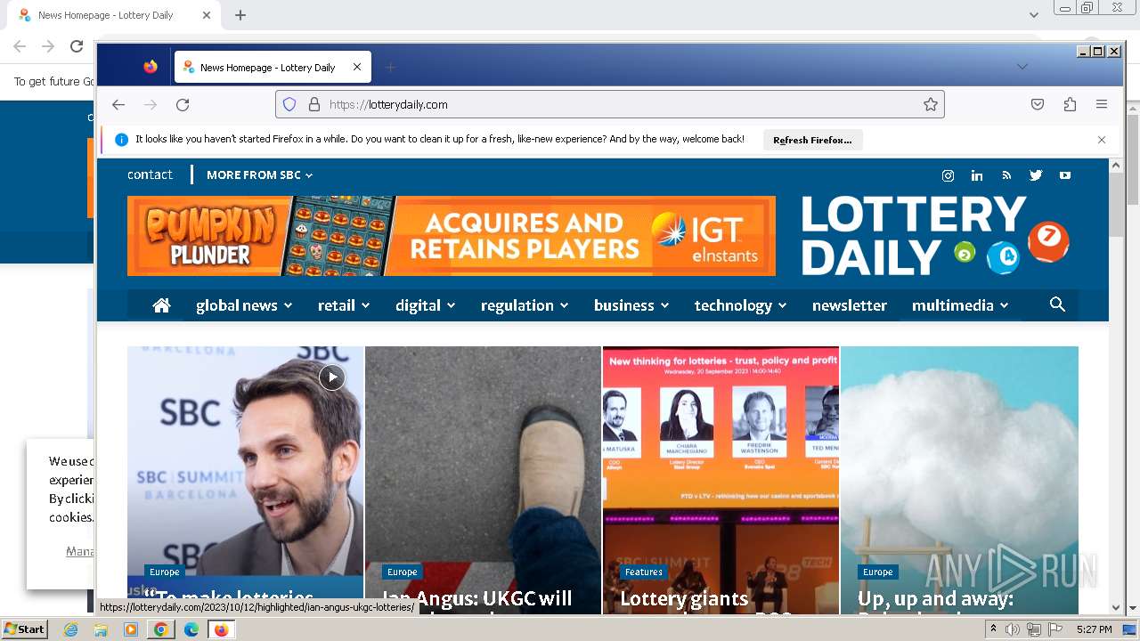Click forward arrow in background Chrome window
The width and height of the screenshot is (1140, 641).
pyautogui.click(x=48, y=46)
